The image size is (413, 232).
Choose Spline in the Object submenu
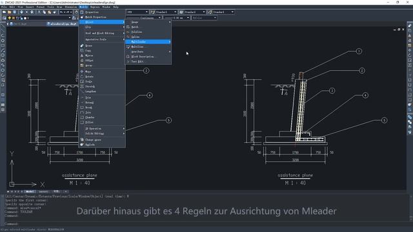coord(148,37)
